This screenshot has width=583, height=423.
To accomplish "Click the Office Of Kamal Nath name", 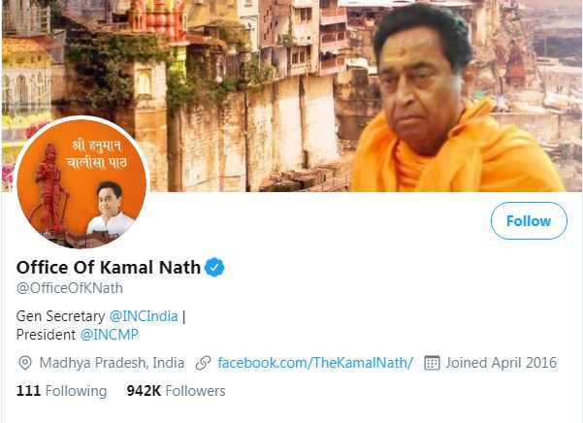I will tap(108, 267).
